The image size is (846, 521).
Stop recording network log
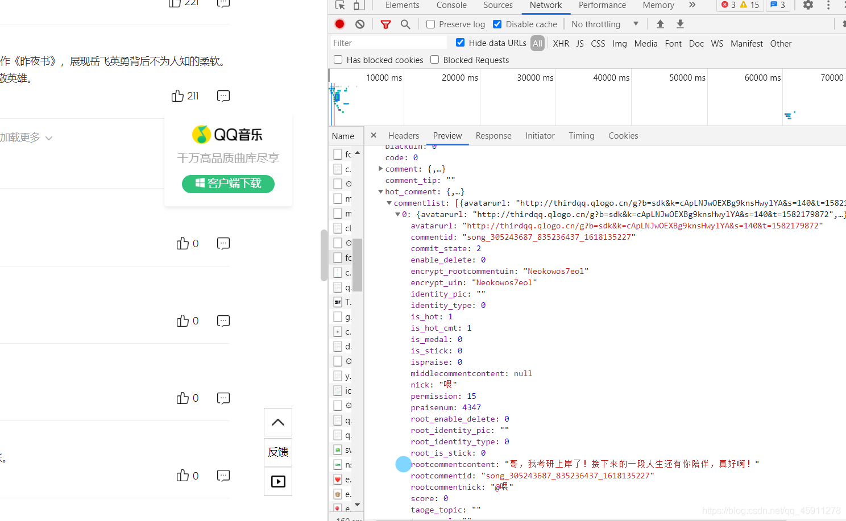coord(339,24)
